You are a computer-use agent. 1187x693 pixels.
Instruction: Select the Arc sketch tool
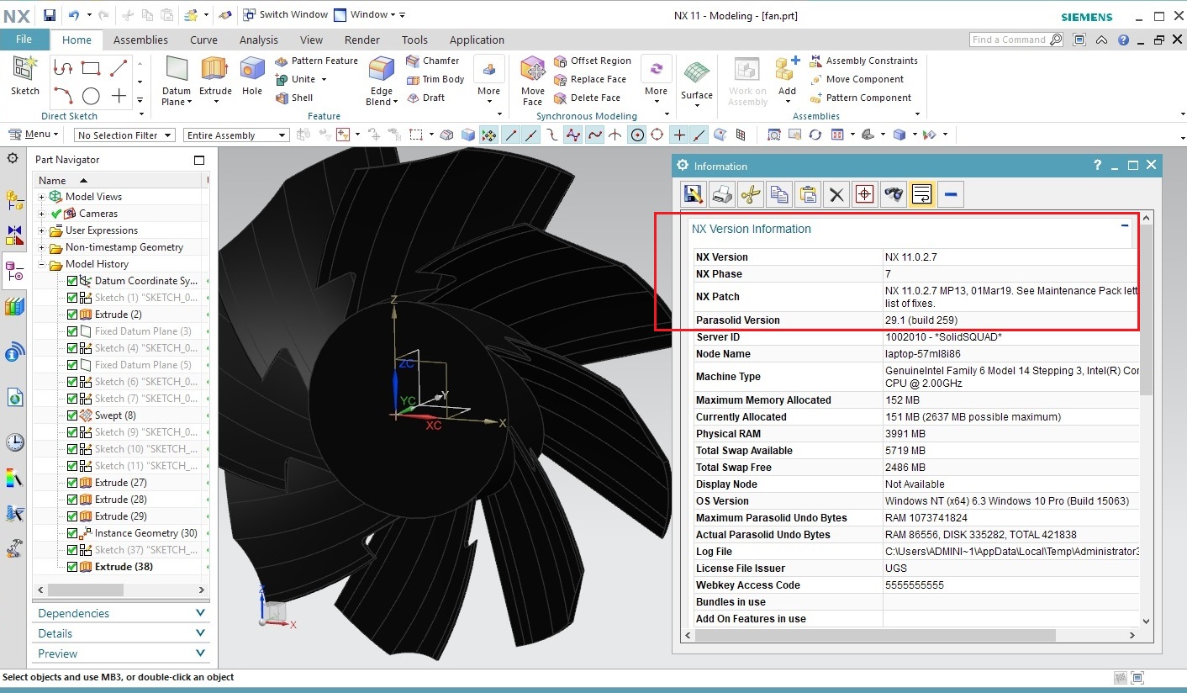[x=63, y=96]
